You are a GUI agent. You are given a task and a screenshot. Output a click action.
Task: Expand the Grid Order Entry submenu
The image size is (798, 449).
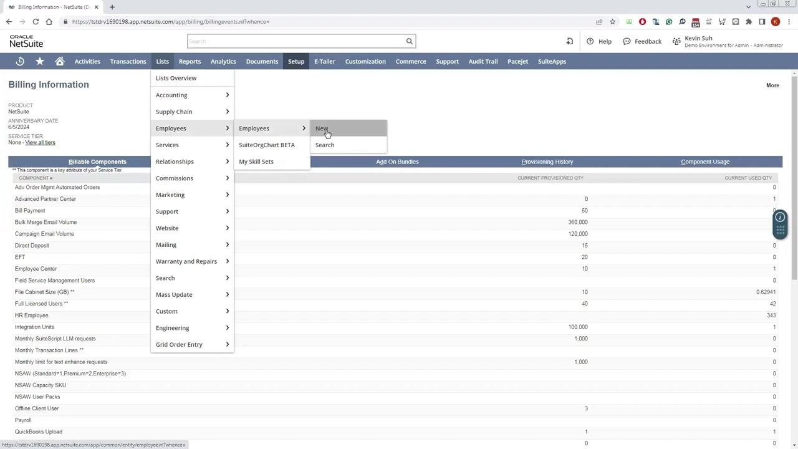tap(192, 344)
